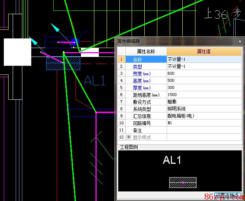Screen dimensions: 245x201
Task: Edit the 距地高度 value 1500
Action: point(204,95)
